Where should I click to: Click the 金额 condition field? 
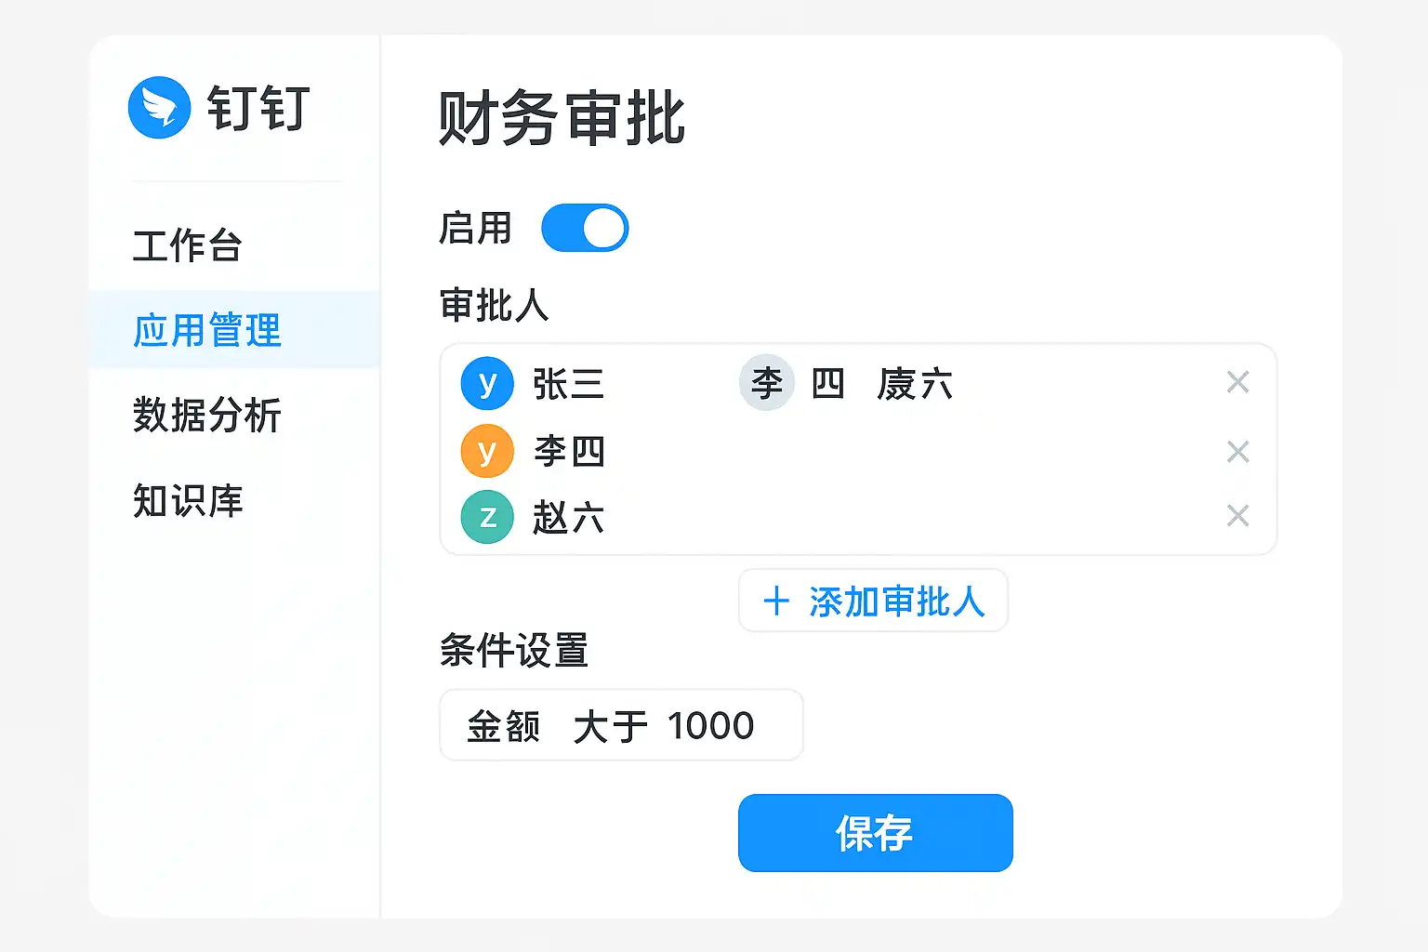coord(503,726)
